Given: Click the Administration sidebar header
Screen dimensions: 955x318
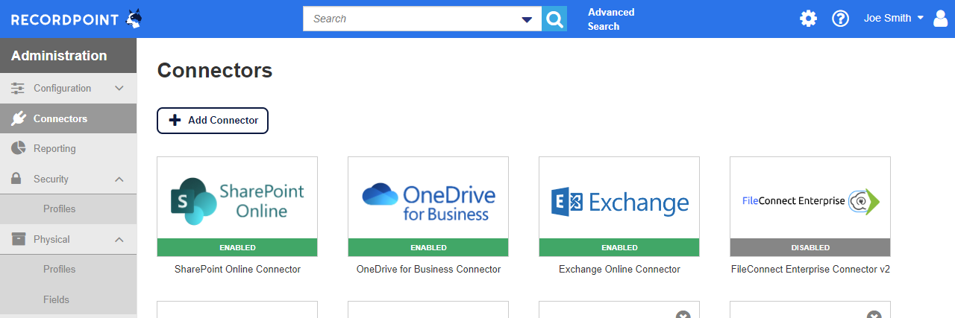Looking at the screenshot, I should (68, 56).
